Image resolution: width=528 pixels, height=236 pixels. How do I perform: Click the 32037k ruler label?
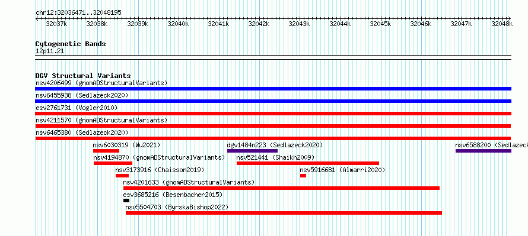pos(56,24)
